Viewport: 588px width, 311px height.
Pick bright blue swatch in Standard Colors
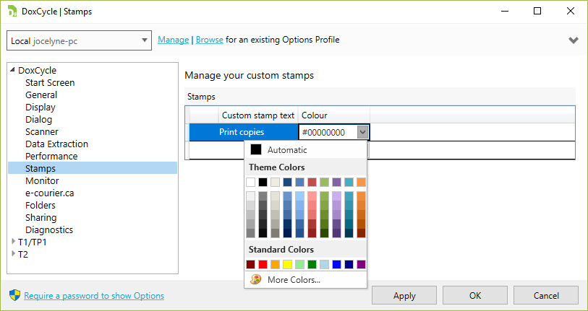coord(336,265)
